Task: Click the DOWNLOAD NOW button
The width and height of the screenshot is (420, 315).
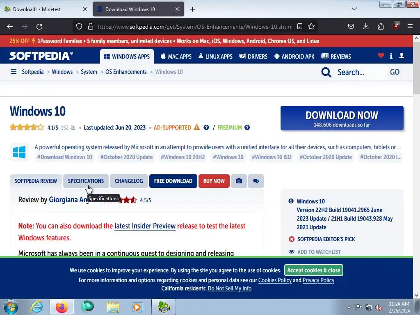Action: (342, 118)
